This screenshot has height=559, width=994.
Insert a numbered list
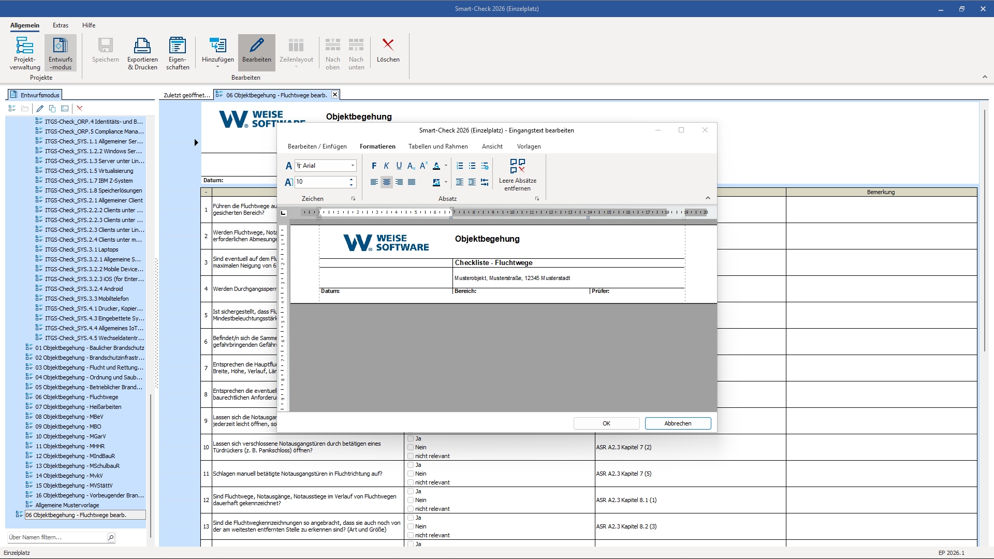(x=460, y=166)
